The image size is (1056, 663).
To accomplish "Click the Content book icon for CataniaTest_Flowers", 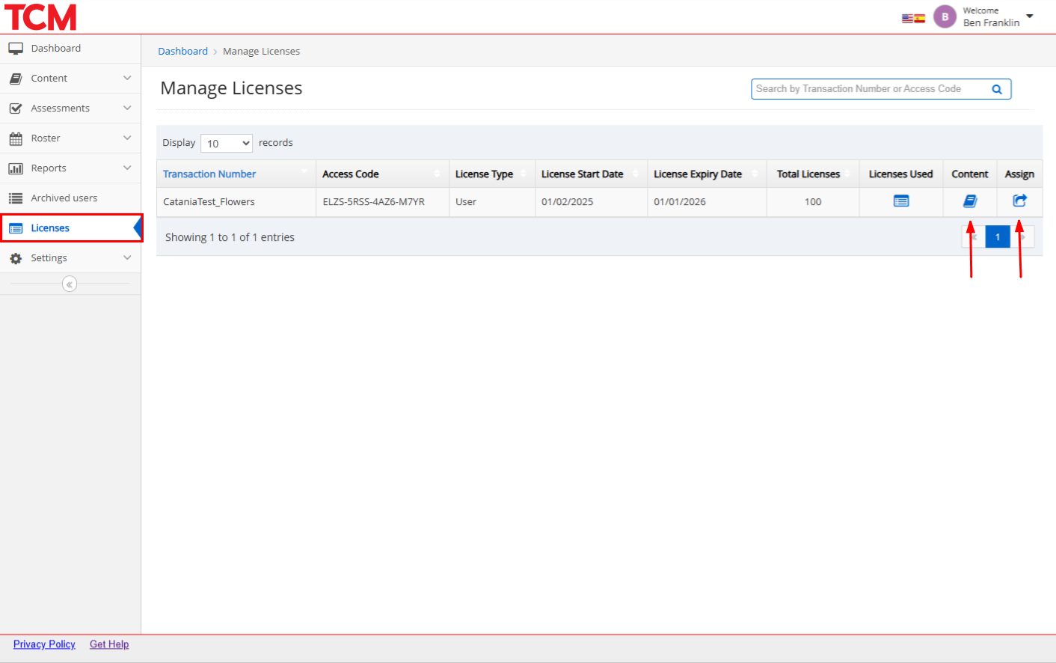I will pyautogui.click(x=970, y=201).
